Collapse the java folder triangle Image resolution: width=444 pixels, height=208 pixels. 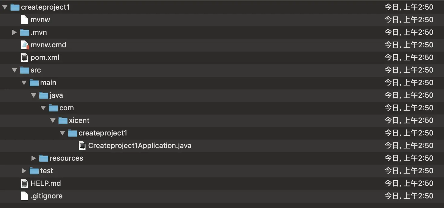click(x=34, y=95)
